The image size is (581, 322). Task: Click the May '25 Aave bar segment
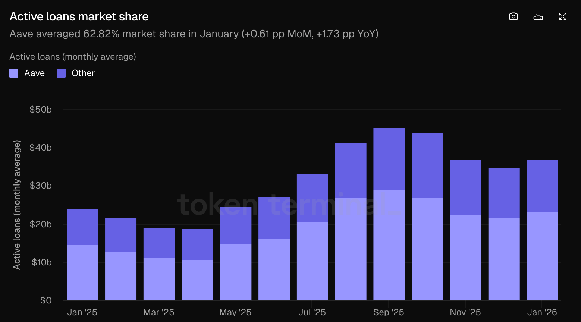click(236, 272)
